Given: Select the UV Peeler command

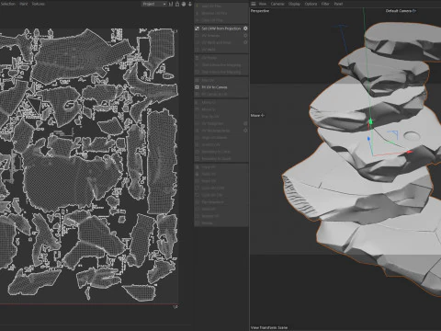Looking at the screenshot, I should click(221, 58).
